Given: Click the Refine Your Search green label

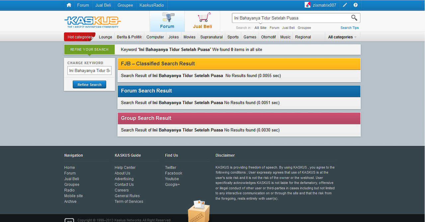Looking at the screenshot, I should (x=89, y=49).
